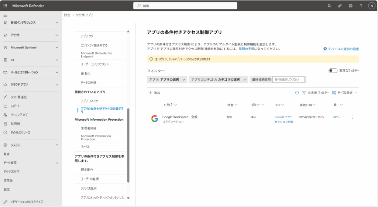The height and width of the screenshot is (207, 378).
Task: Select ユーザーの監視 in settings menu
Action: pos(90,179)
